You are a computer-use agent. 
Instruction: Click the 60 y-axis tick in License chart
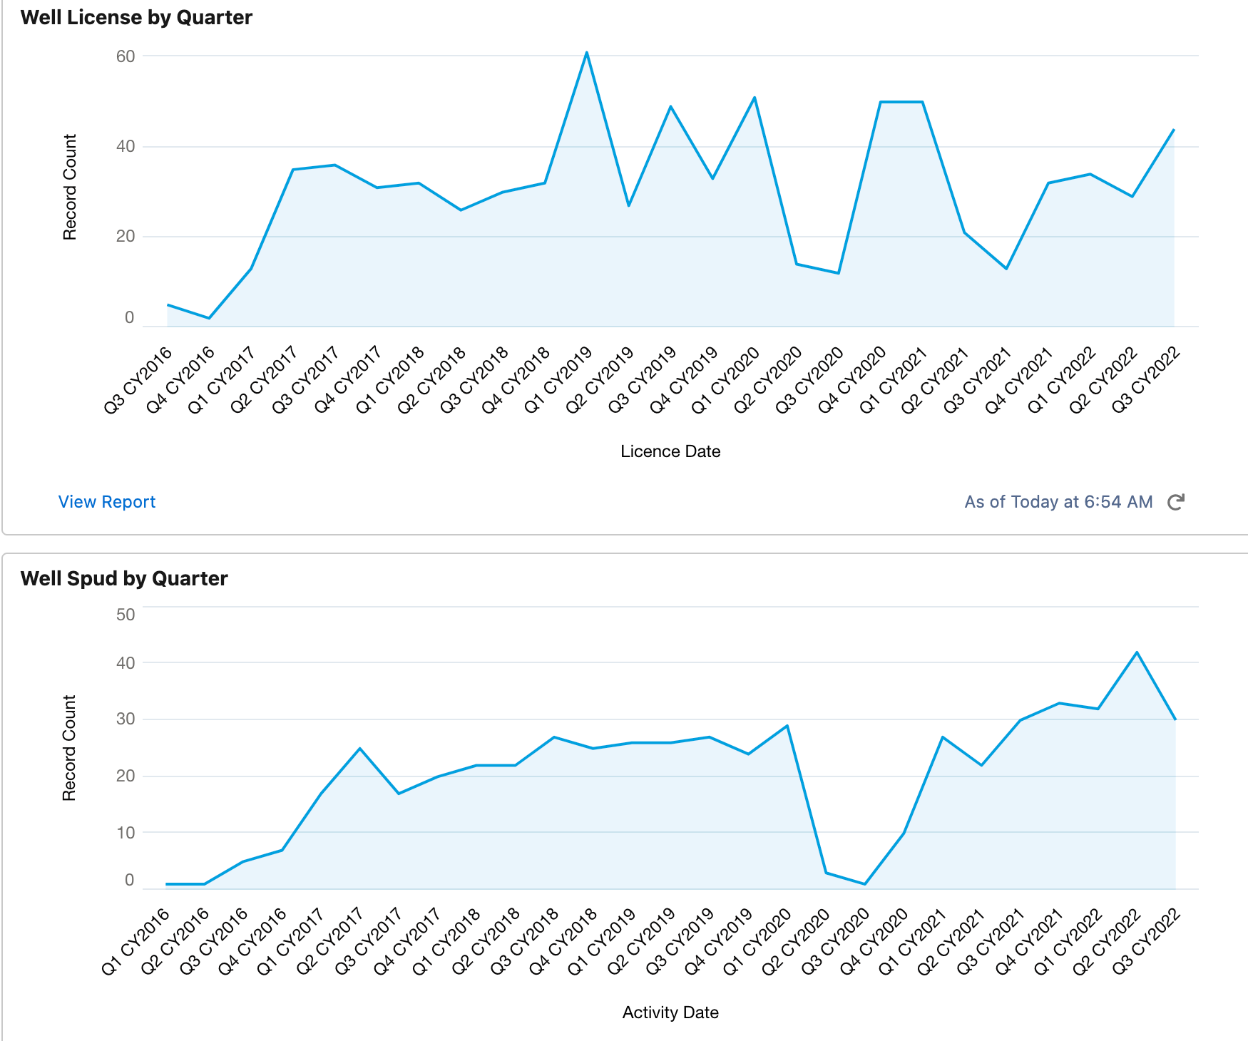click(126, 56)
